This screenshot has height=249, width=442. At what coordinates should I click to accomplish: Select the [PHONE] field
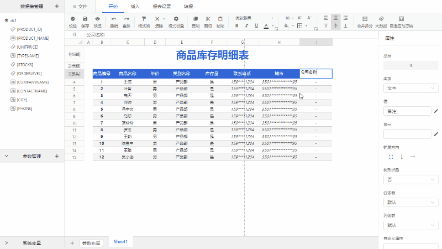pos(22,108)
